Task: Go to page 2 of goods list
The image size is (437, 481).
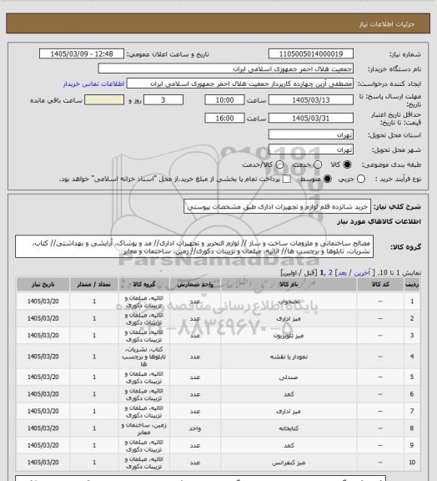Action: point(330,273)
